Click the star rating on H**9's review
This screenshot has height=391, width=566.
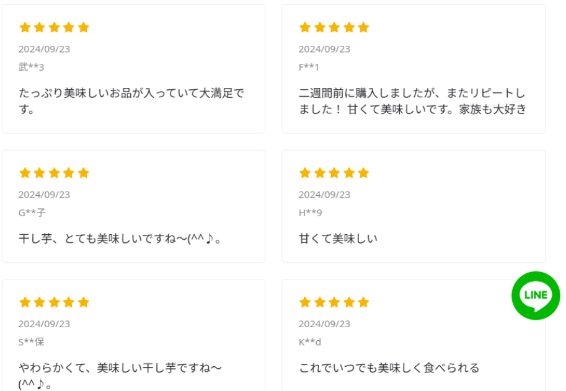click(334, 173)
